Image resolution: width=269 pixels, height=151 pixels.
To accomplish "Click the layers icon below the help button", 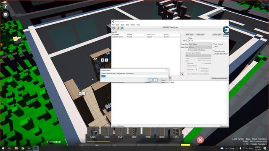I will (5, 14).
